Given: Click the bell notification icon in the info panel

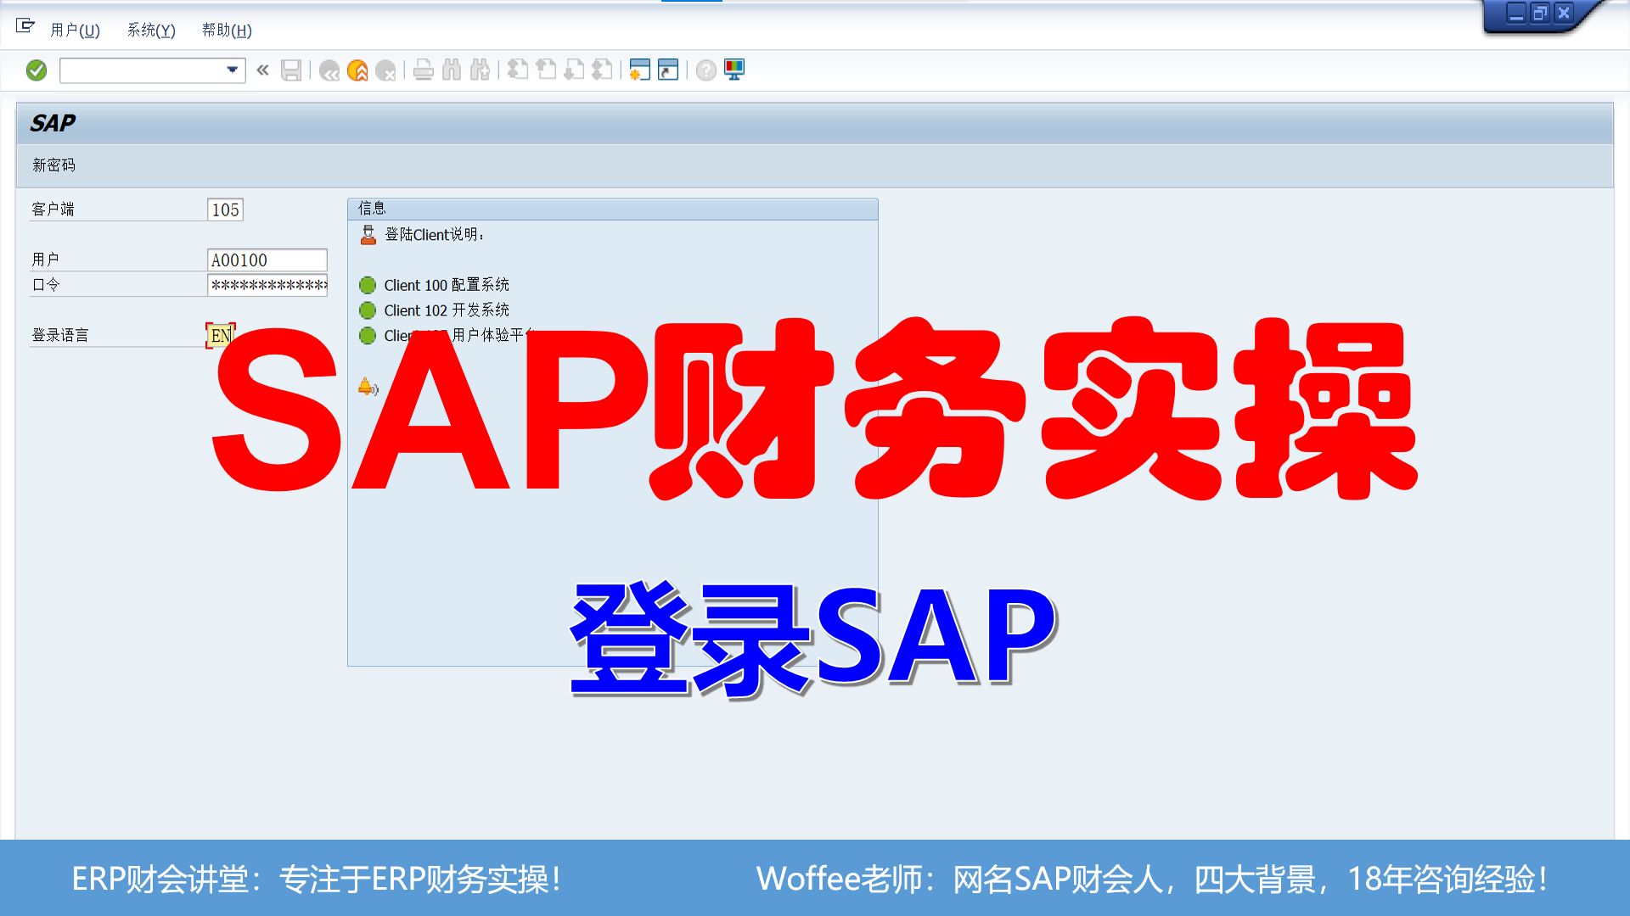Looking at the screenshot, I should pos(368,388).
